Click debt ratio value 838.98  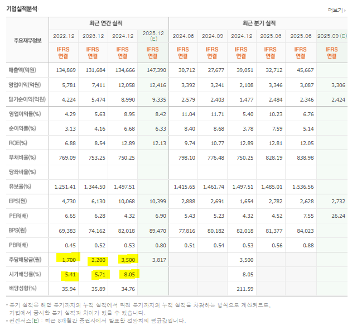[x=305, y=157]
